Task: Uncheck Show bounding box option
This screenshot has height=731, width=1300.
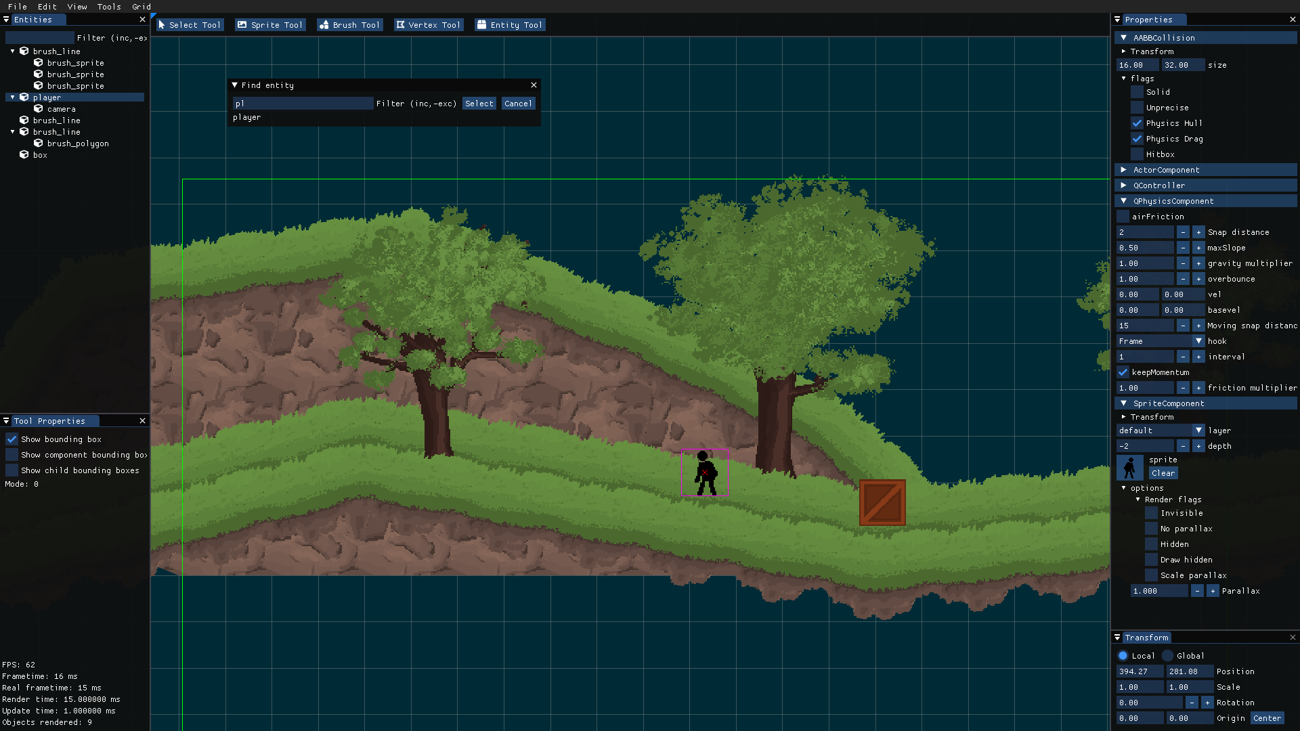Action: [x=12, y=439]
